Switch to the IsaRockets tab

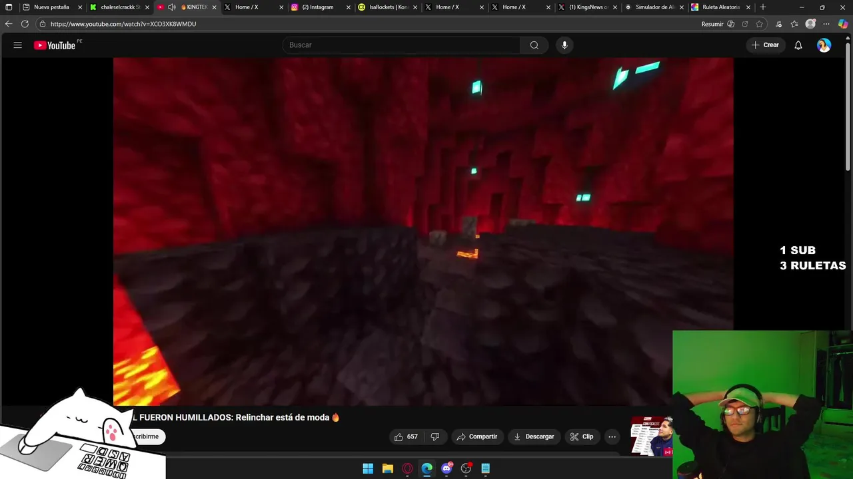click(387, 7)
